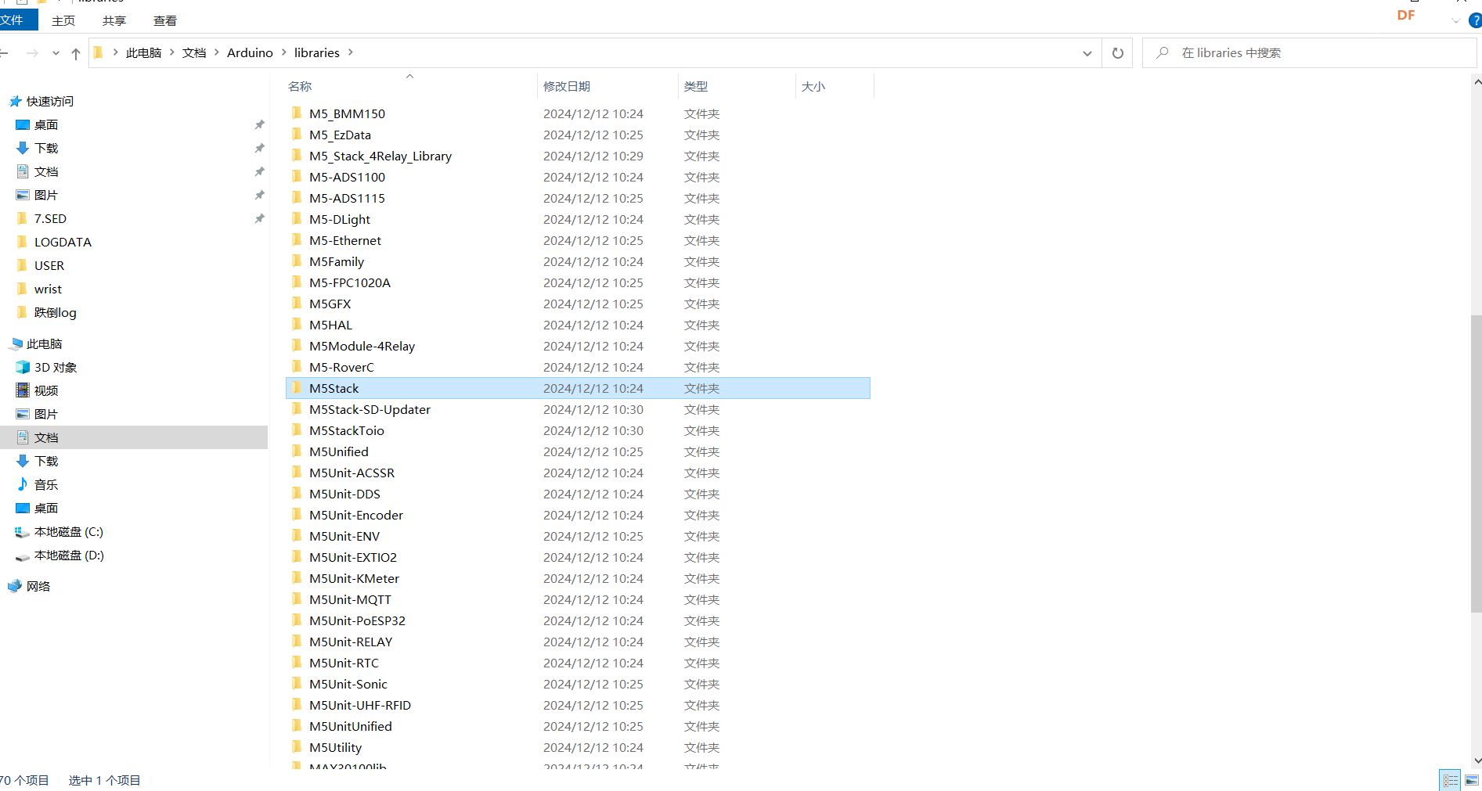The image size is (1482, 791).
Task: Select the M5-FPC1020A folder
Action: (578, 282)
